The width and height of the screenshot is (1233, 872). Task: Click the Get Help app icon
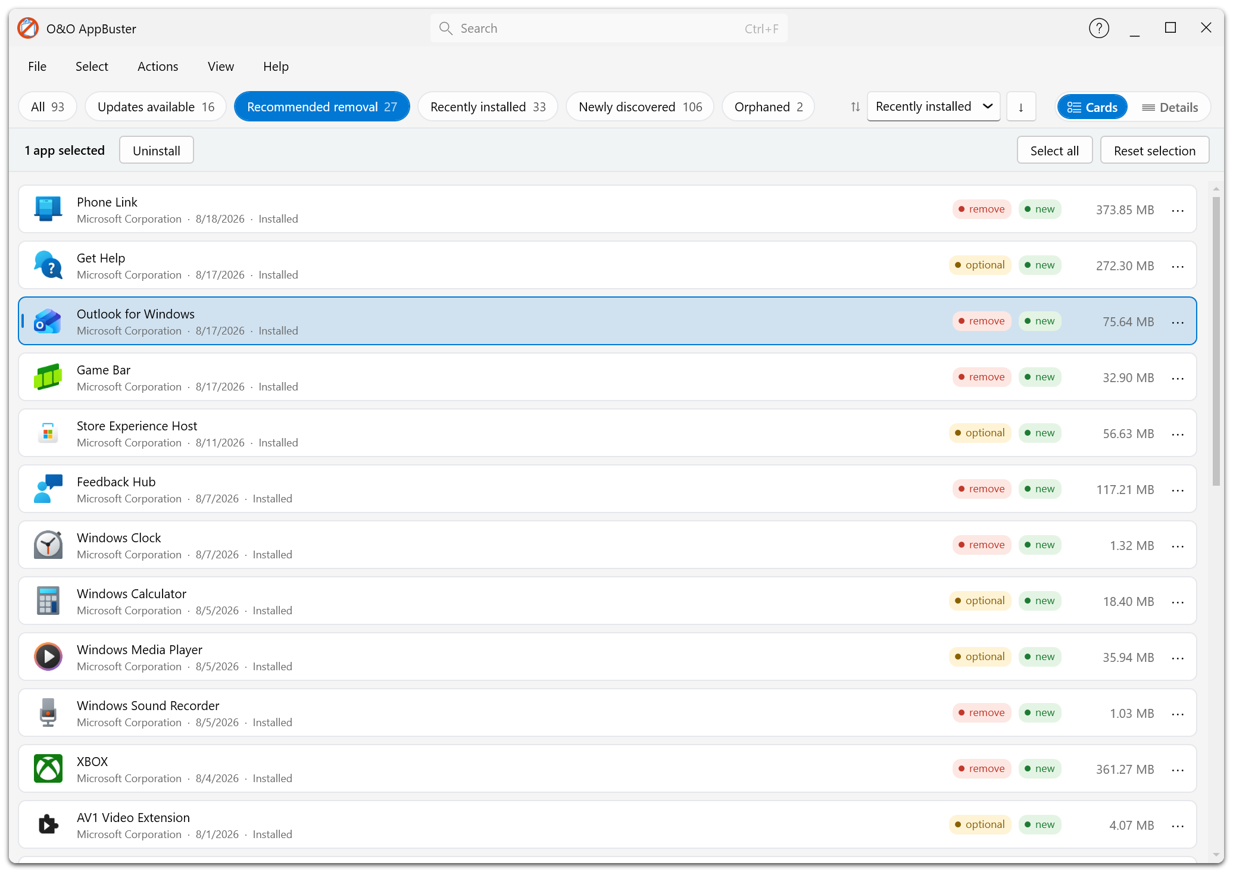coord(48,265)
